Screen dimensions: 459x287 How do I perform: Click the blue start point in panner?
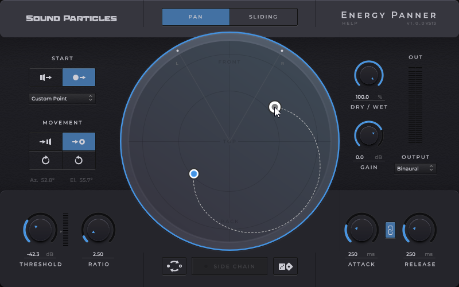click(x=194, y=174)
